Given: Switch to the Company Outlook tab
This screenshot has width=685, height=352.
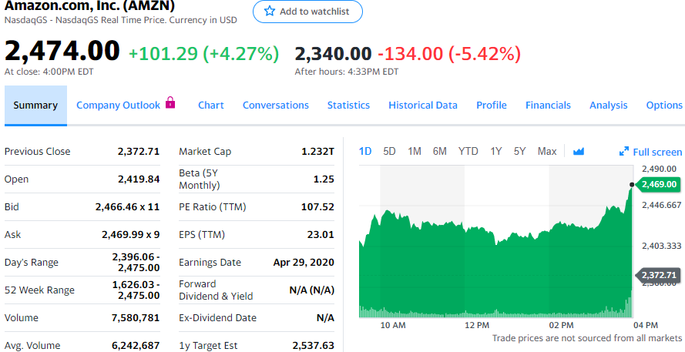Looking at the screenshot, I should 119,106.
